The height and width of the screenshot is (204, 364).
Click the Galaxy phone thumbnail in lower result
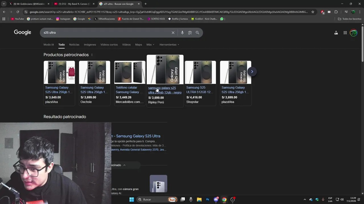coord(158,184)
